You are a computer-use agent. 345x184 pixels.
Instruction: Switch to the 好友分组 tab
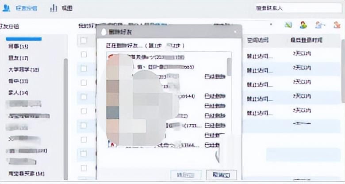(x=27, y=8)
